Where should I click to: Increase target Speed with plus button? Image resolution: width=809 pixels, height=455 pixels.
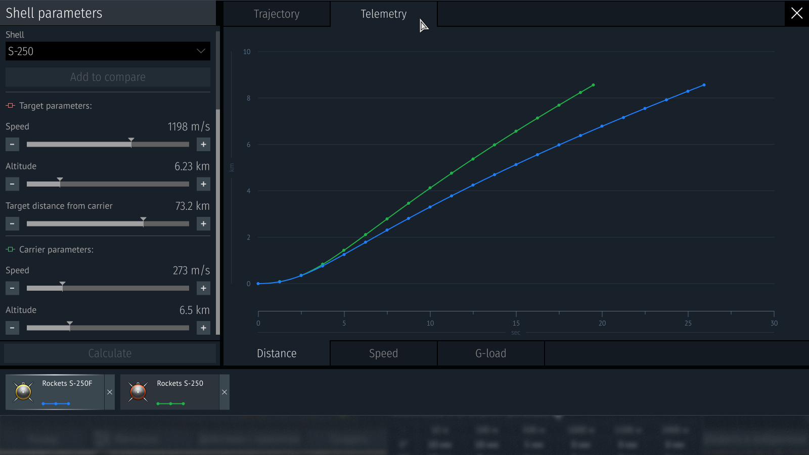pyautogui.click(x=203, y=145)
